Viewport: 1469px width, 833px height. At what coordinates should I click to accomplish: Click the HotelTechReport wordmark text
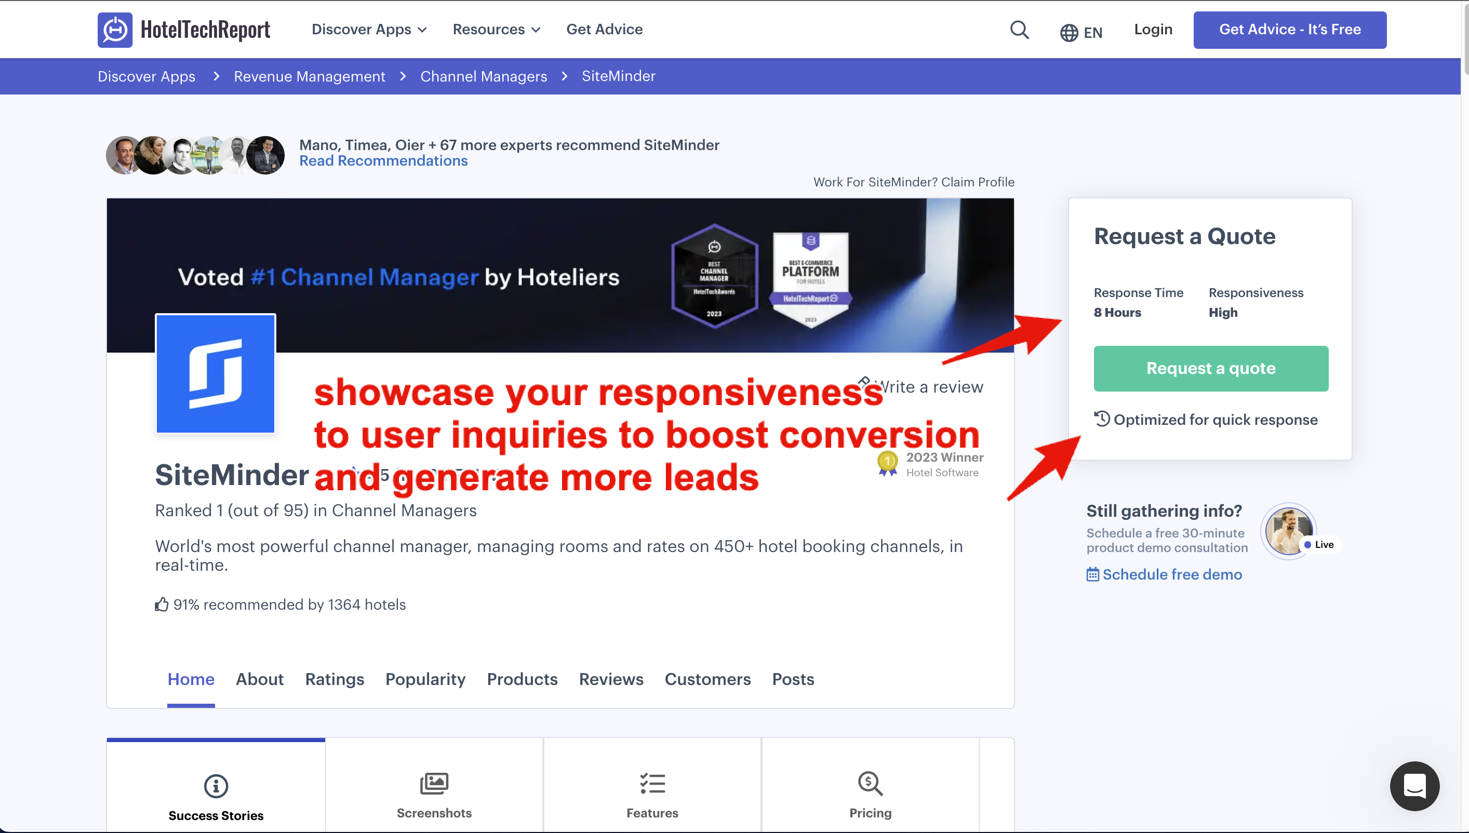pos(206,29)
